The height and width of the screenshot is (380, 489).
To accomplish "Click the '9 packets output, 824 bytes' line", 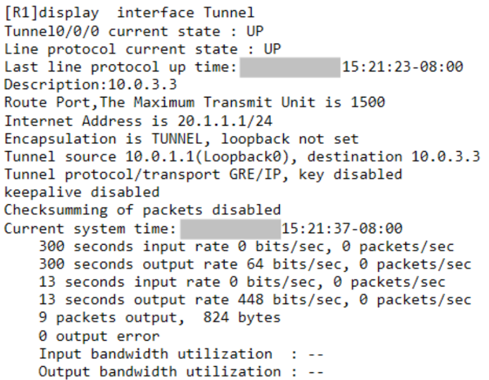I will [x=160, y=317].
